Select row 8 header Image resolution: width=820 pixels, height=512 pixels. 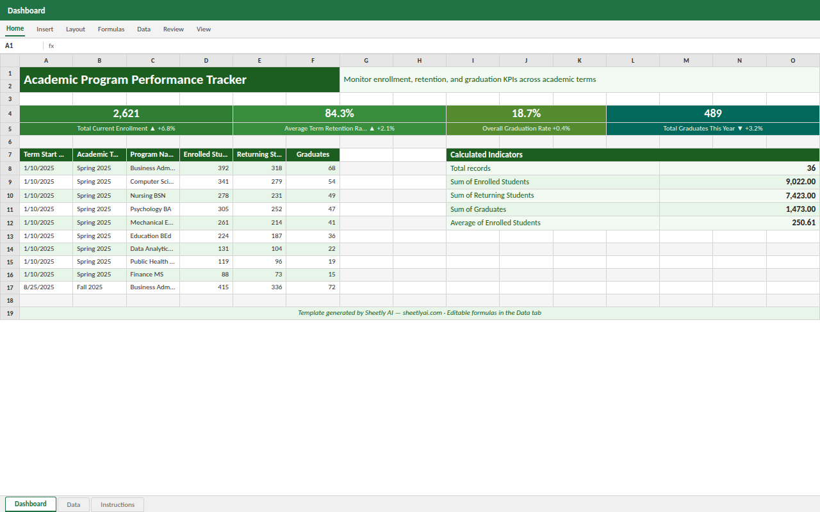coord(10,168)
